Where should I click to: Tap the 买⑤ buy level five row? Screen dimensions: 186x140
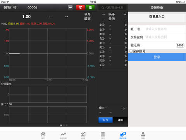pyautogui.click(x=113, y=65)
